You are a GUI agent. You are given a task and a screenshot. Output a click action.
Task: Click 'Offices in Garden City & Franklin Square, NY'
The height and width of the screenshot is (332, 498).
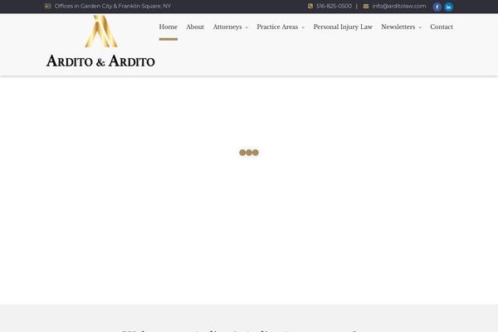pyautogui.click(x=112, y=6)
